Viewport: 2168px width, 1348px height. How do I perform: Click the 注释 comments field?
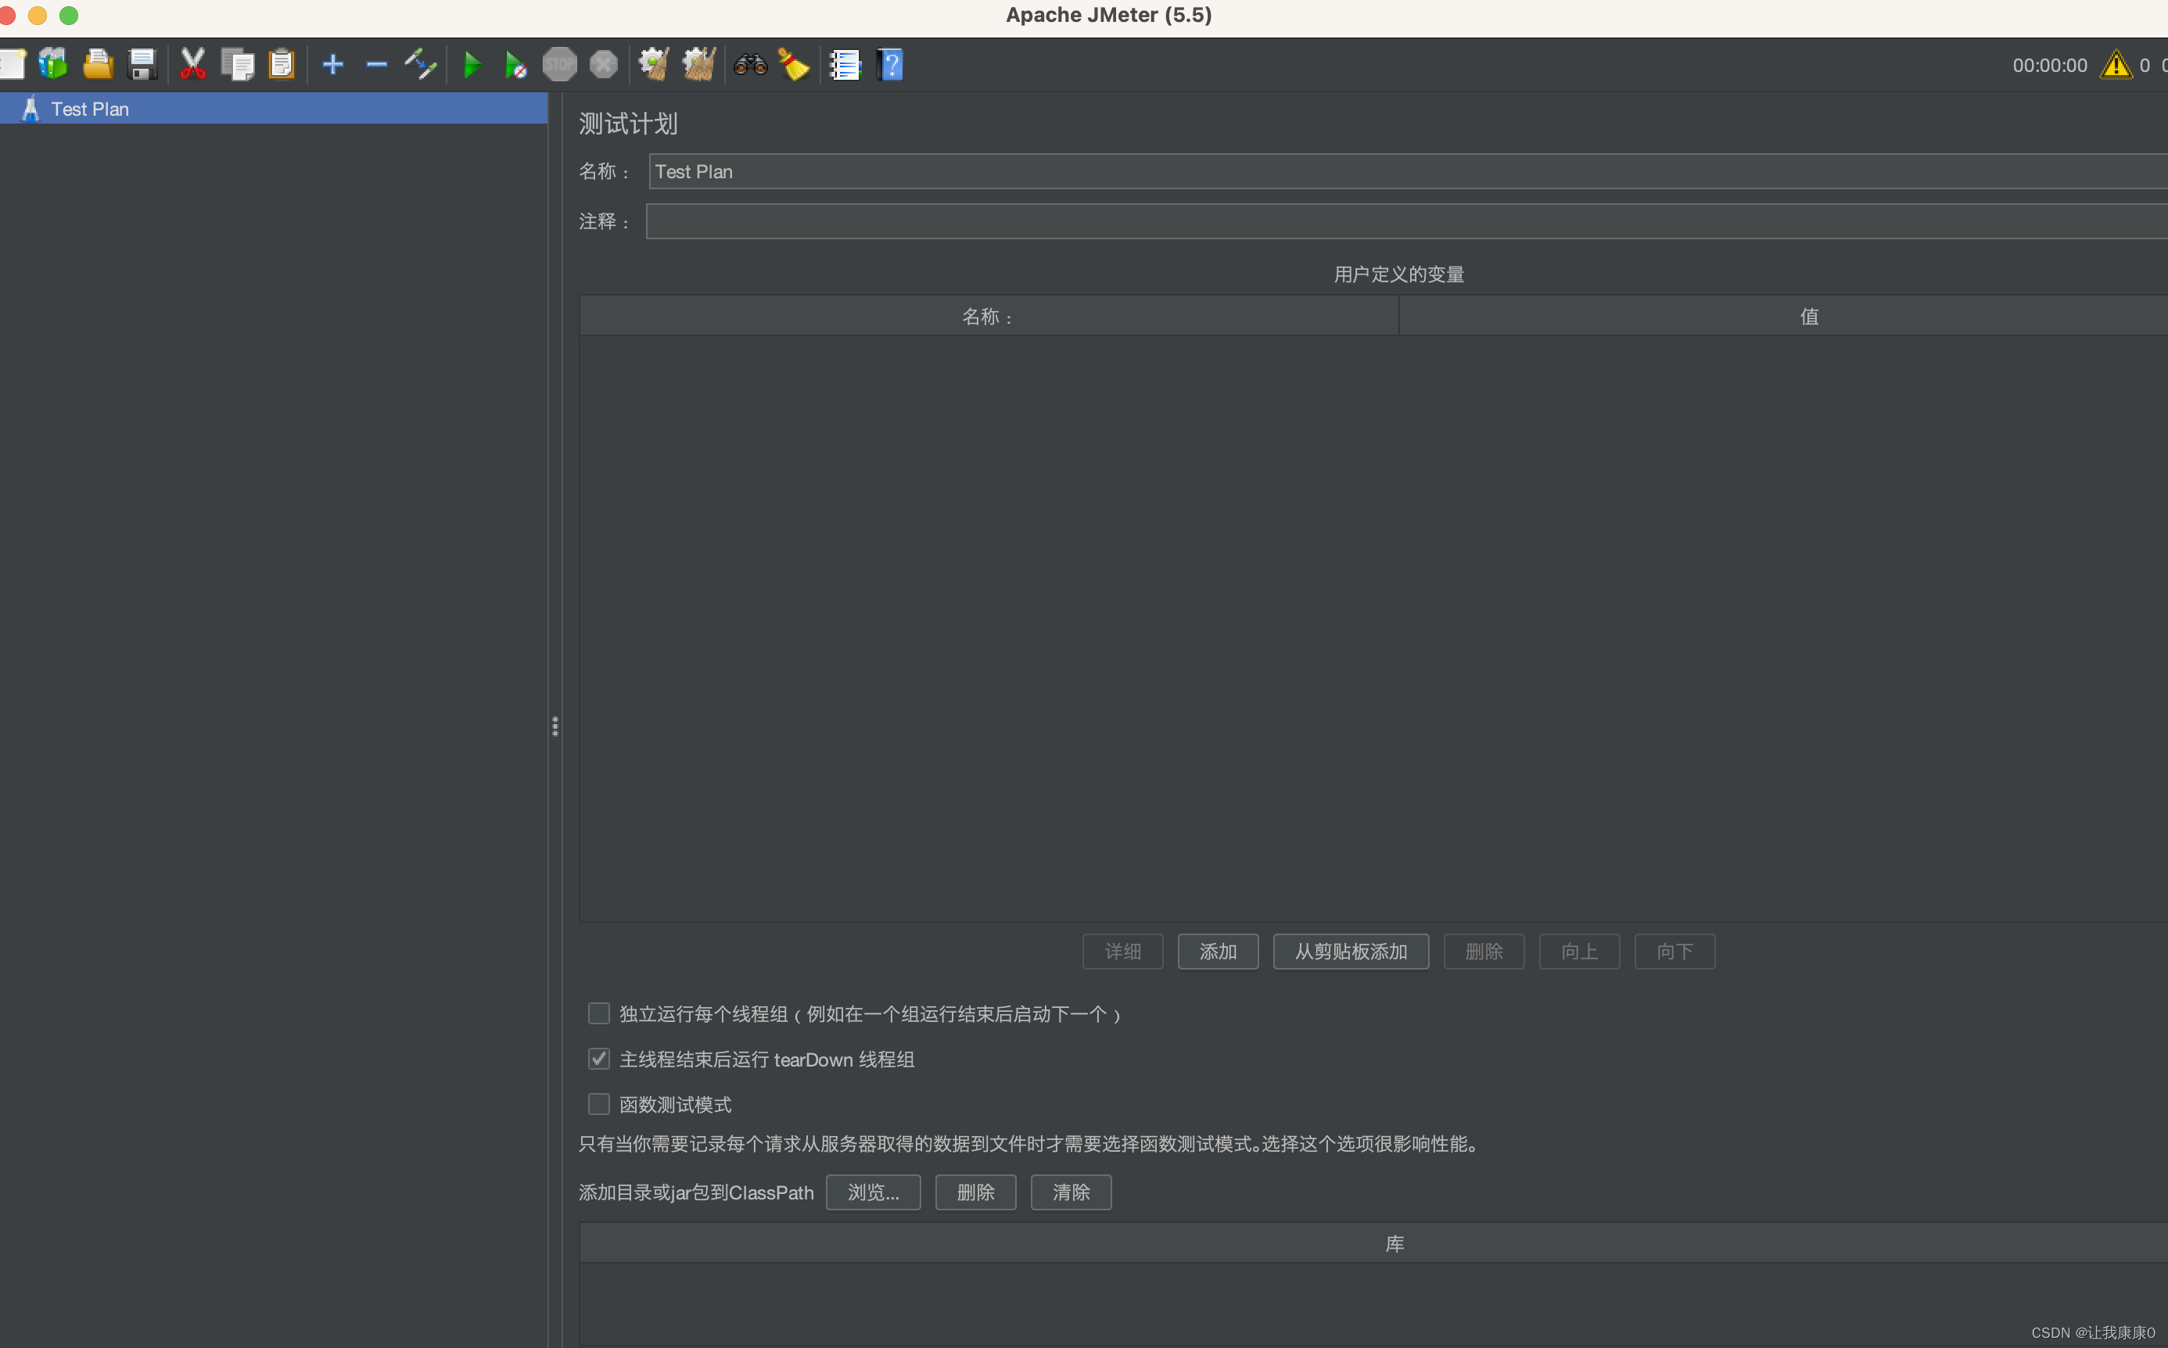pos(1406,221)
